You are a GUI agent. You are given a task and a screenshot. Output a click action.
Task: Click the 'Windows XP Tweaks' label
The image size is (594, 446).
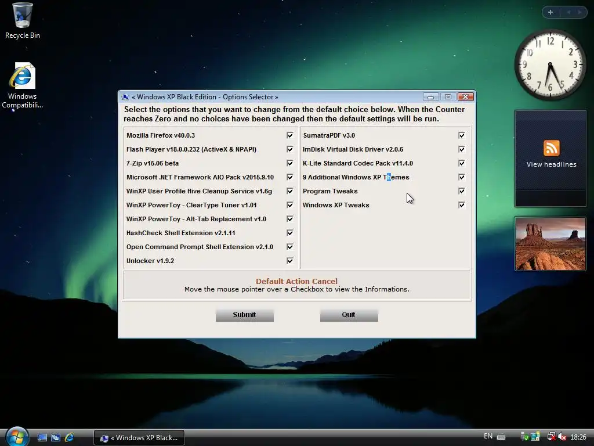point(336,205)
